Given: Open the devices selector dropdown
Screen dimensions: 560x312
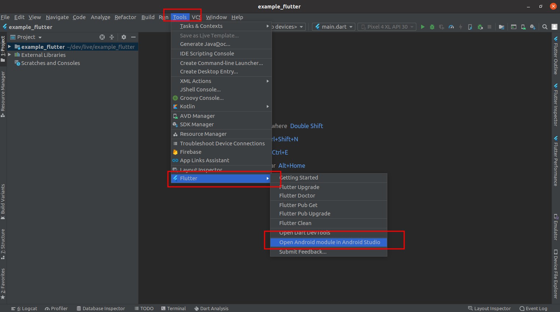Looking at the screenshot, I should point(288,27).
